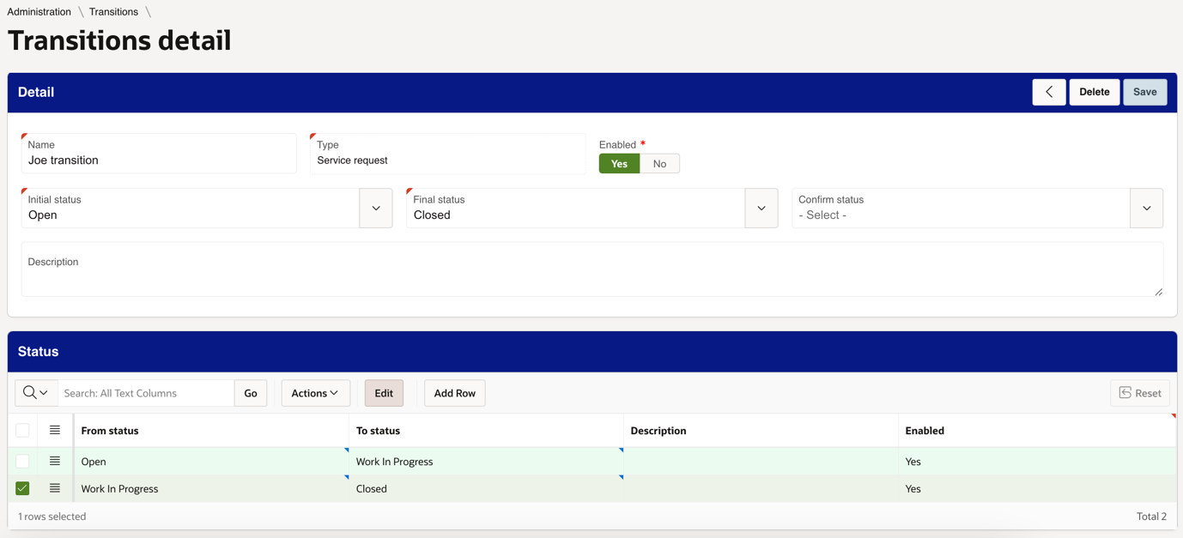Open search options via the magnifier icon
The image size is (1183, 538).
click(35, 392)
